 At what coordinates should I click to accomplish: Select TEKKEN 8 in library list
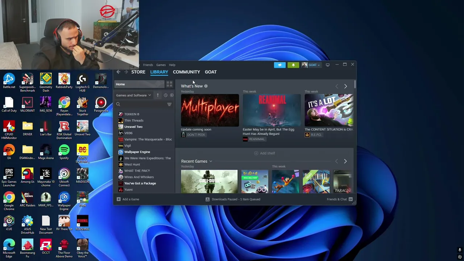tap(145, 114)
